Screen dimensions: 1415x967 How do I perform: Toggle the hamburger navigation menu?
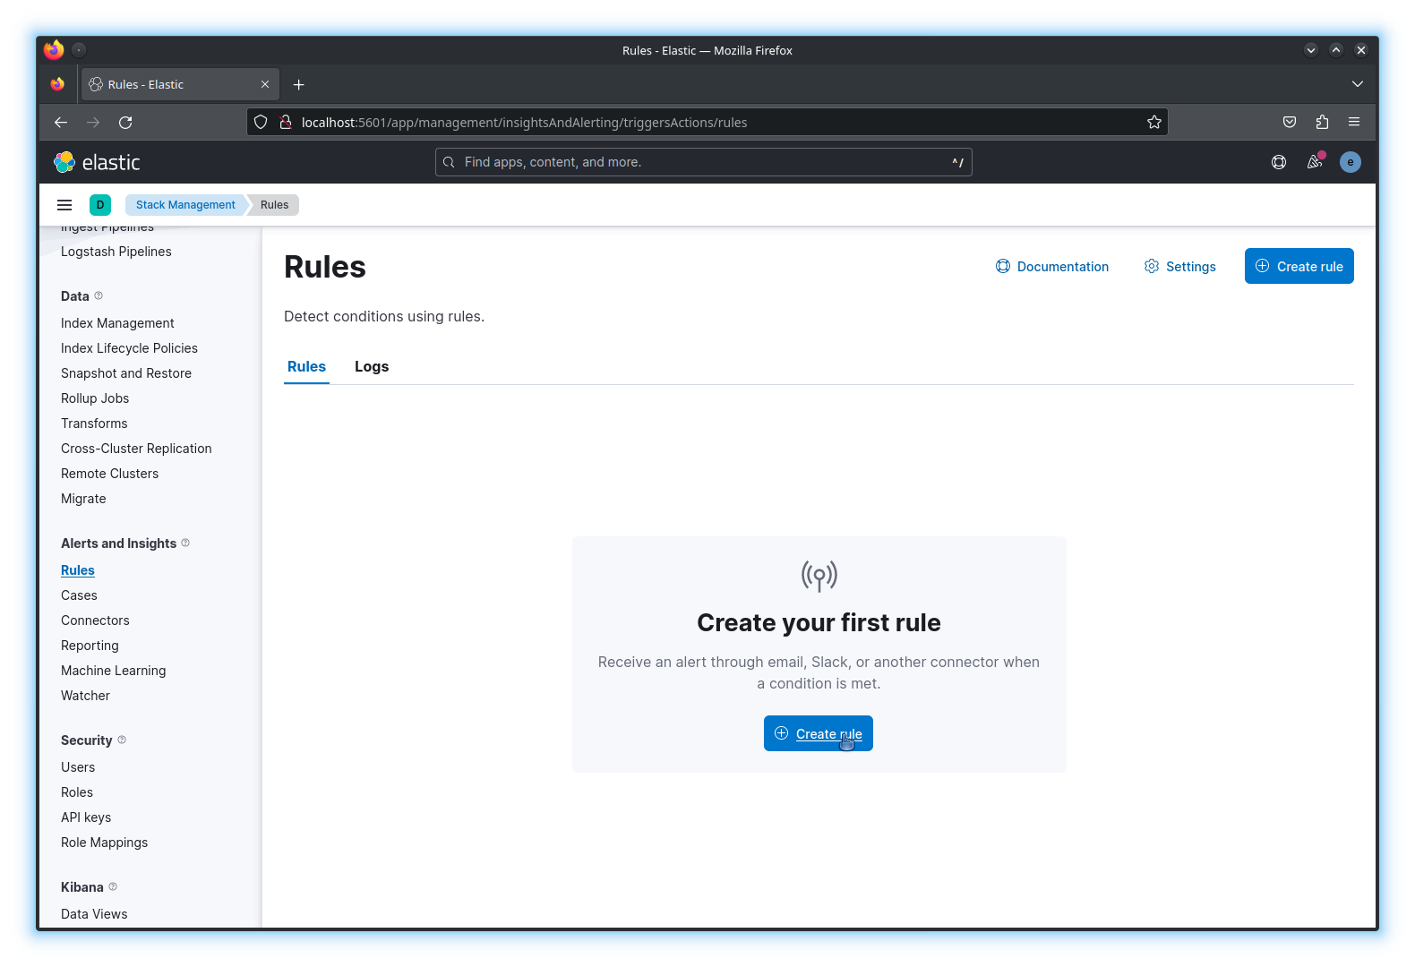tap(64, 205)
